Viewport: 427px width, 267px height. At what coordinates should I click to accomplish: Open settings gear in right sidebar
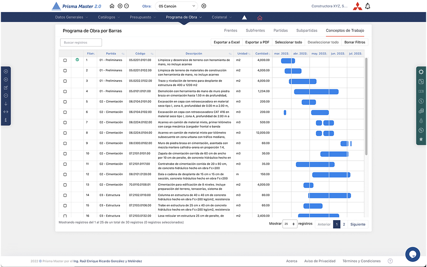tap(421, 72)
